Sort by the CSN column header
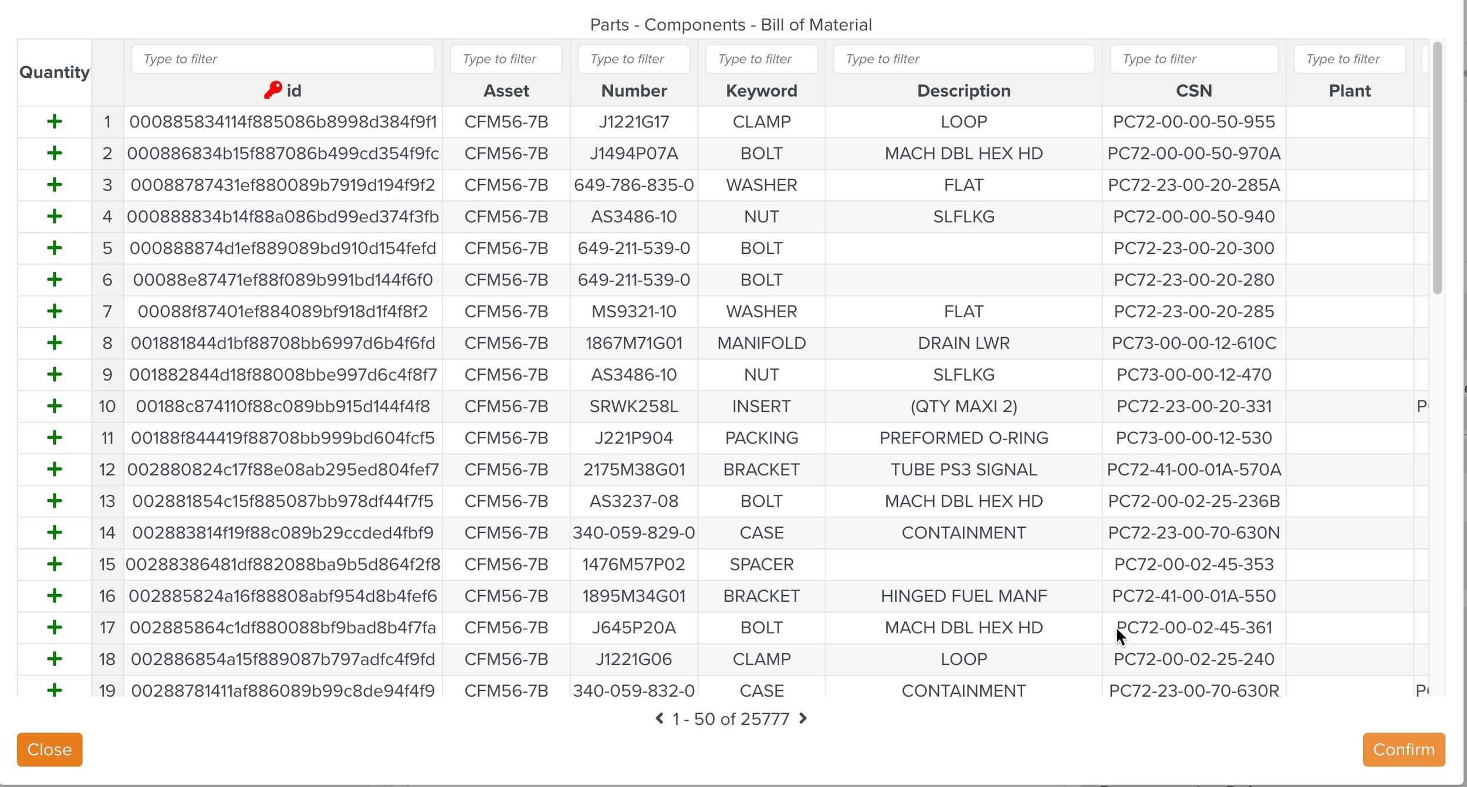This screenshot has width=1467, height=787. pos(1194,91)
